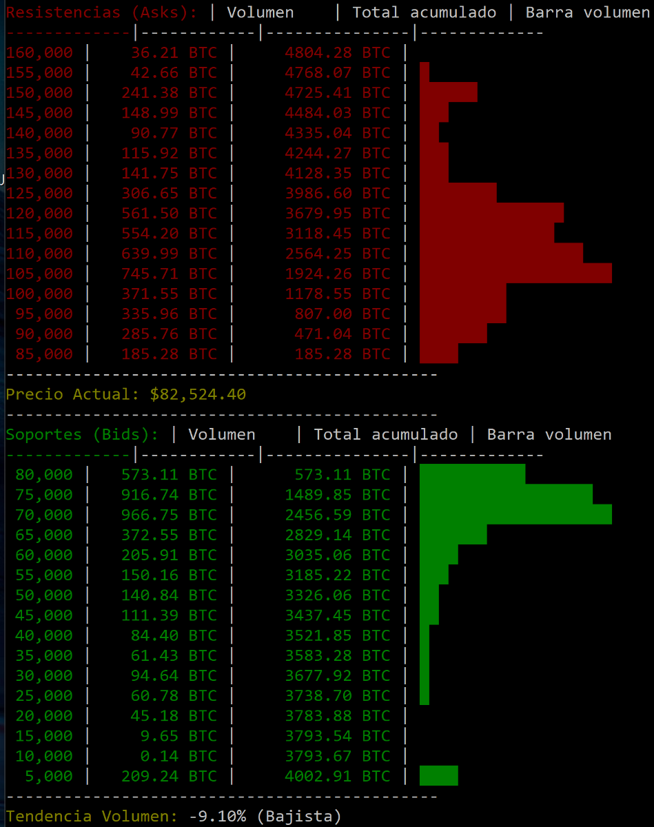Click cumulative total 4128.35 BTC
This screenshot has height=827, width=654.
[x=338, y=173]
